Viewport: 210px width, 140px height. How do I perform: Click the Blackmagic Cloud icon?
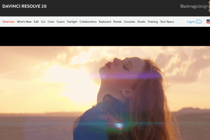(x=199, y=22)
